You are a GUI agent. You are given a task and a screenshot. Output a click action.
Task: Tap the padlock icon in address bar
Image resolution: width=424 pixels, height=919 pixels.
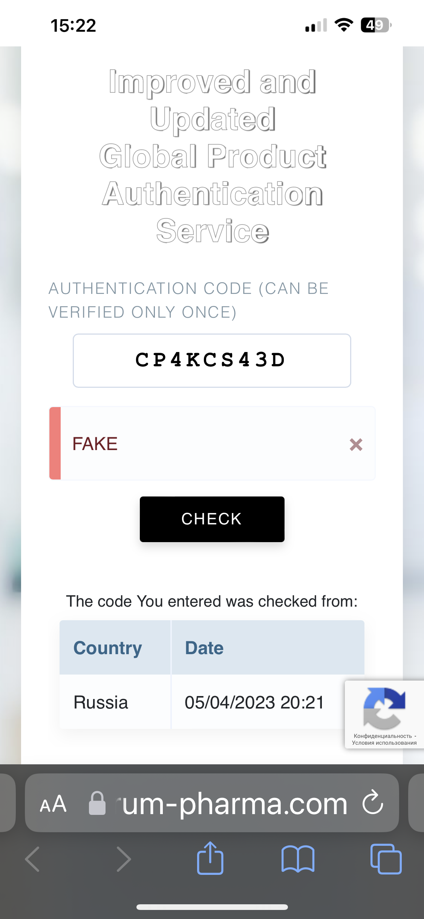pos(97,803)
